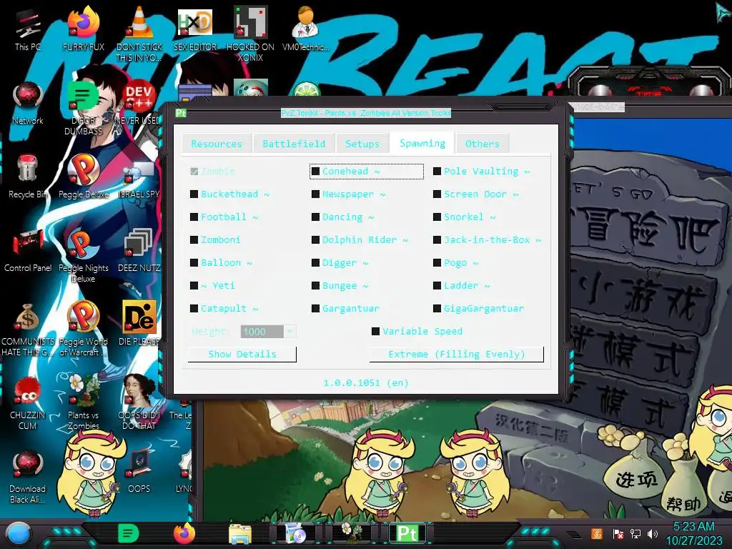Expand the Weight 1000 dropdown arrow
The height and width of the screenshot is (549, 732).
290,332
